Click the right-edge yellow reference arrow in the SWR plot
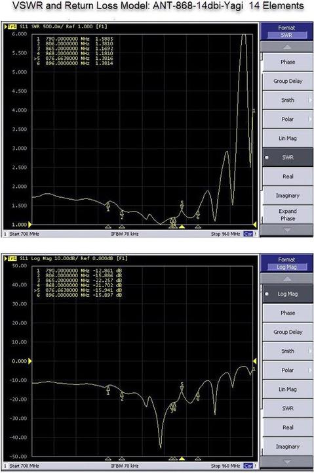This screenshot has height=473, width=314. [x=255, y=225]
